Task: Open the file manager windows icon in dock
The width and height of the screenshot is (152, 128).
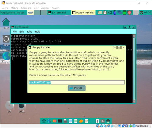Action: (x=65, y=121)
